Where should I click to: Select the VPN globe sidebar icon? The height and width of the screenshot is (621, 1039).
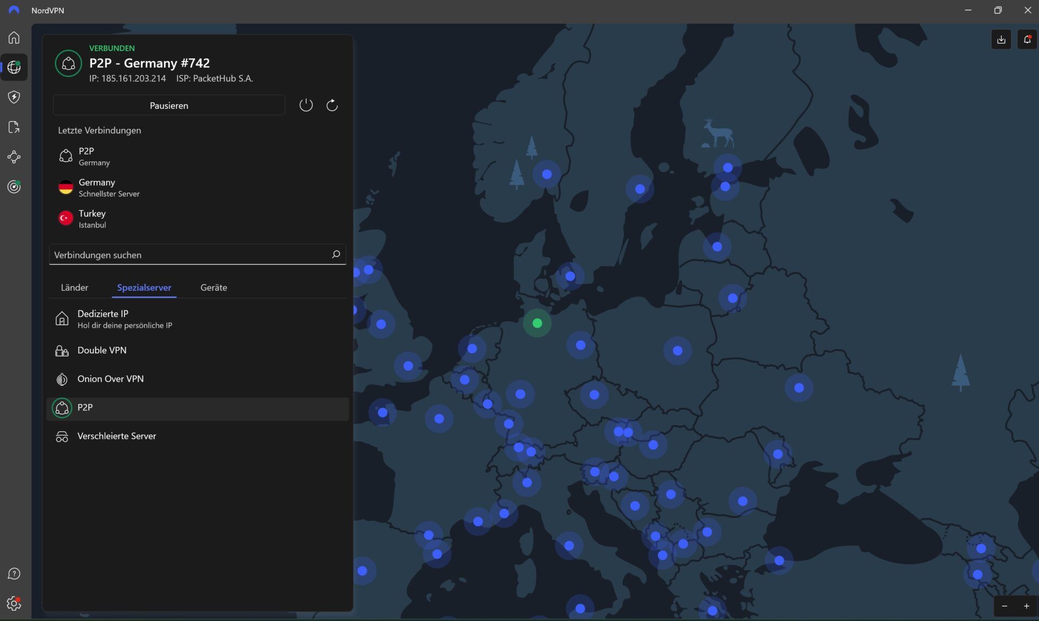(14, 67)
